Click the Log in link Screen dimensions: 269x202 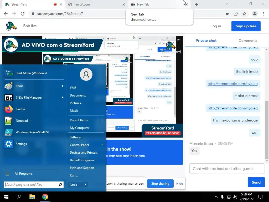tap(216, 26)
